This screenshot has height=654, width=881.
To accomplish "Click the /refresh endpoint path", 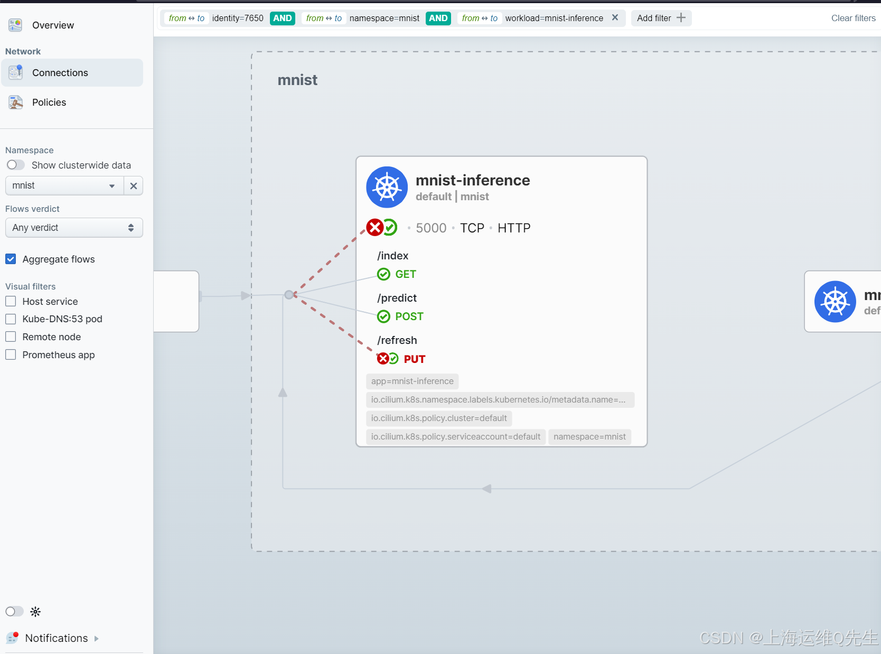I will [x=397, y=340].
